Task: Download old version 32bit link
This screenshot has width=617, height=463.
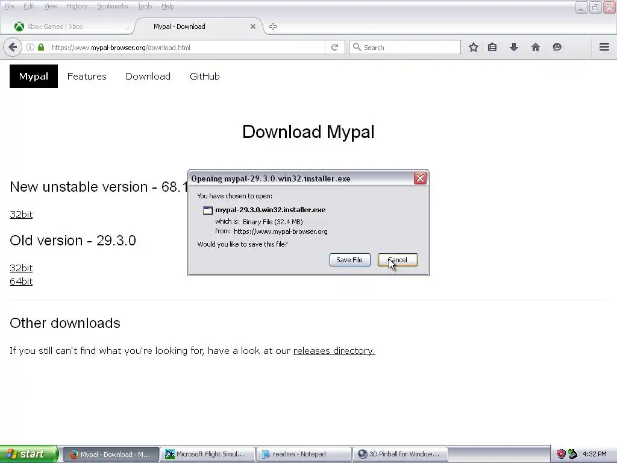Action: click(21, 268)
